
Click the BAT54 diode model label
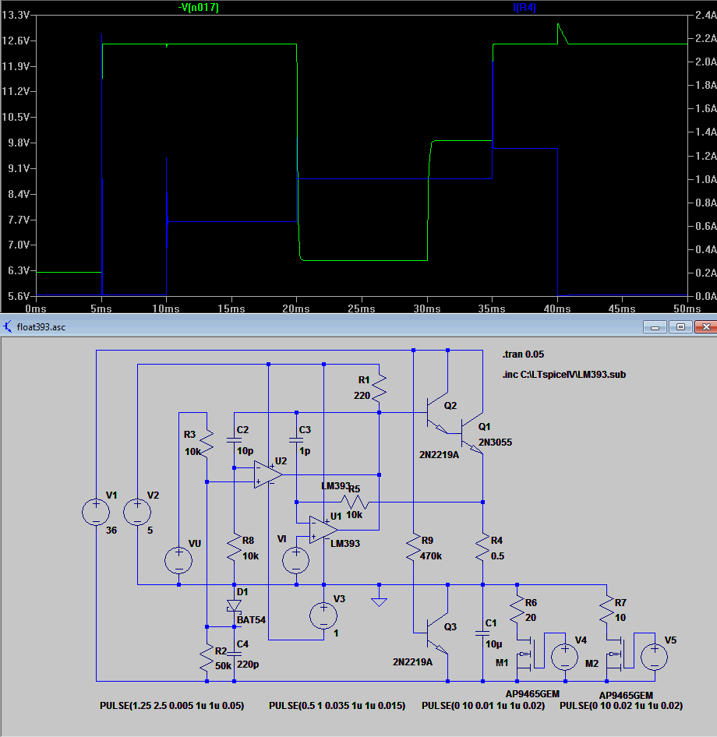click(x=251, y=620)
